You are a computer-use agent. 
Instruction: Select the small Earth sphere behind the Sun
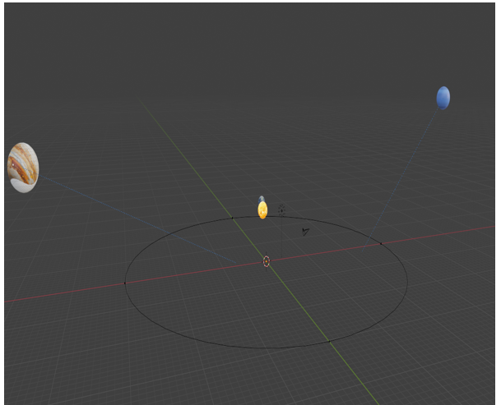coord(262,199)
